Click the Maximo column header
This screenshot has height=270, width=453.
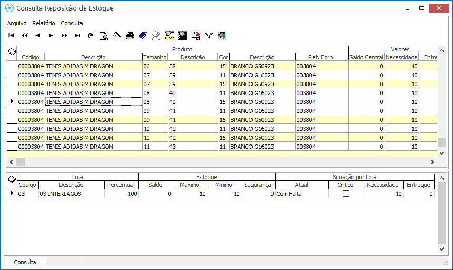pos(189,185)
